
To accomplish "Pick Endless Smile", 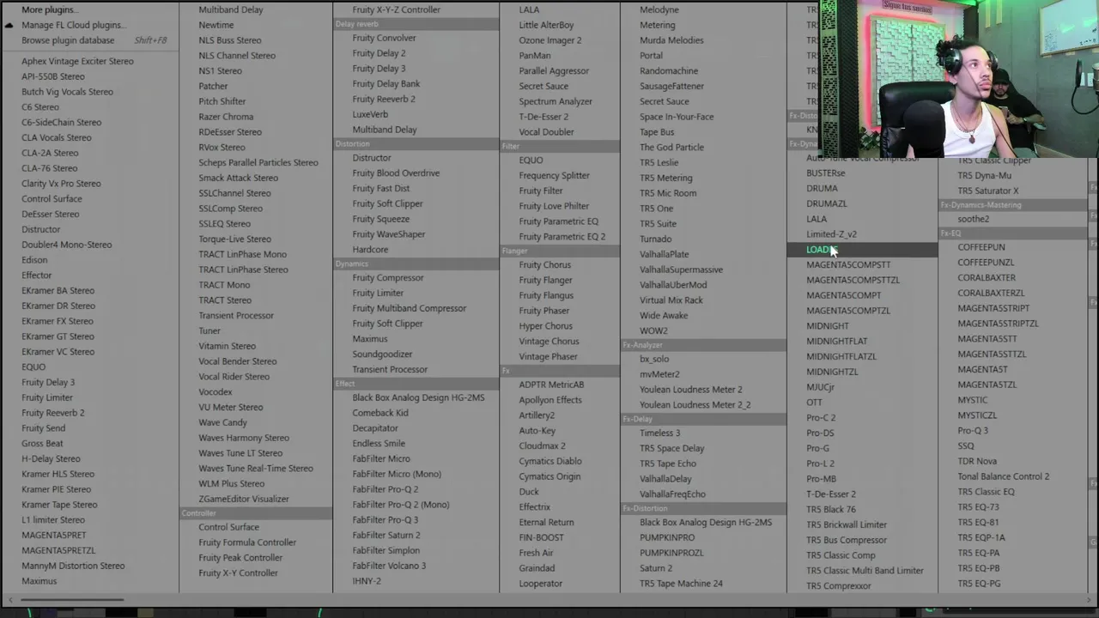I will click(x=379, y=444).
